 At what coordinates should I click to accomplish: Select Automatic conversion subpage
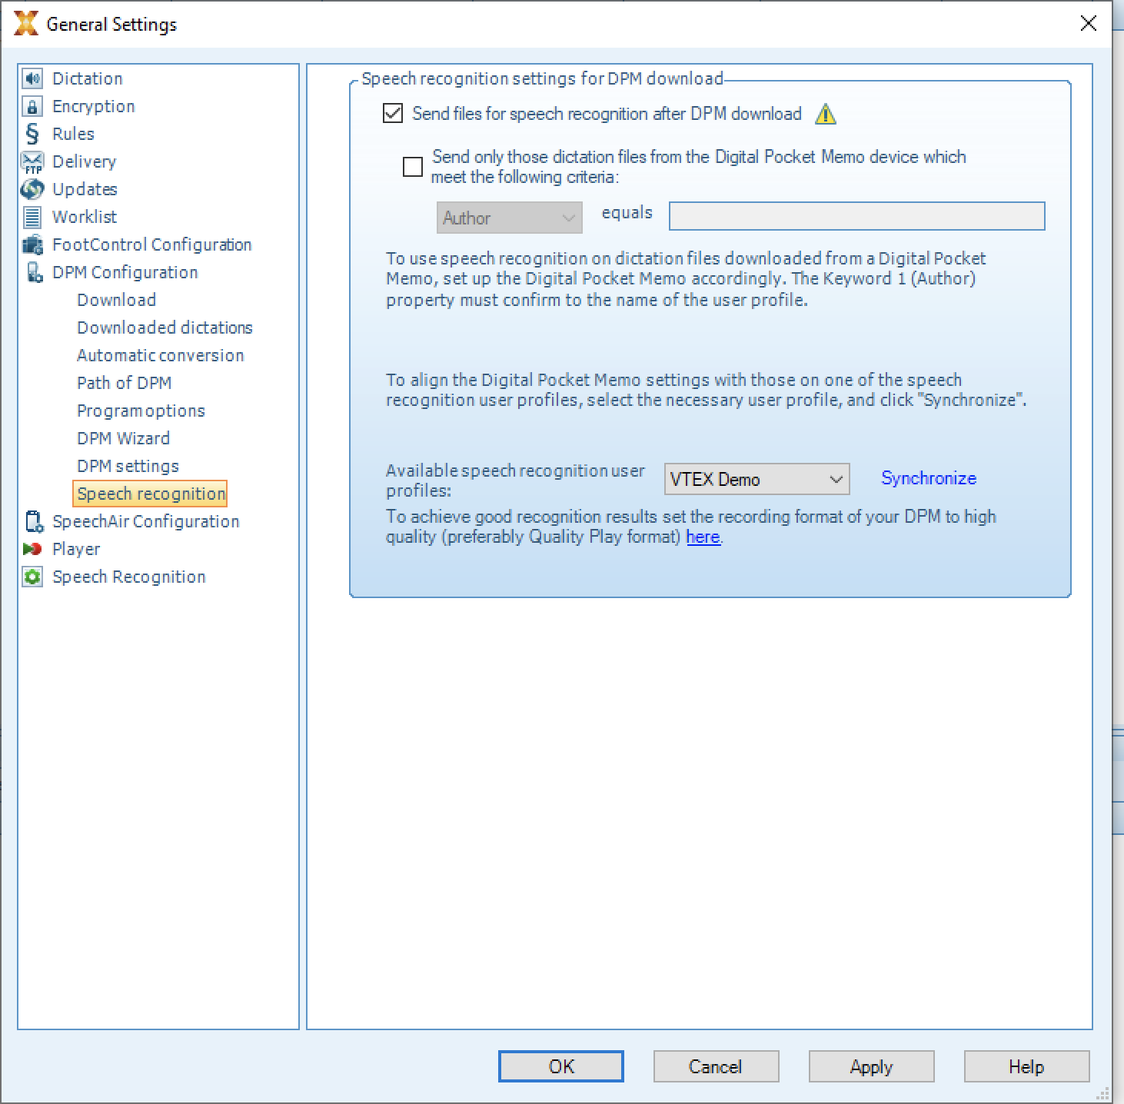pos(160,355)
